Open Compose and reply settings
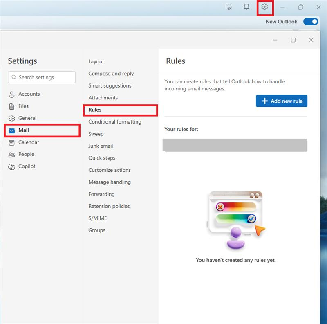Viewport: 327px width, 324px height. click(x=111, y=74)
